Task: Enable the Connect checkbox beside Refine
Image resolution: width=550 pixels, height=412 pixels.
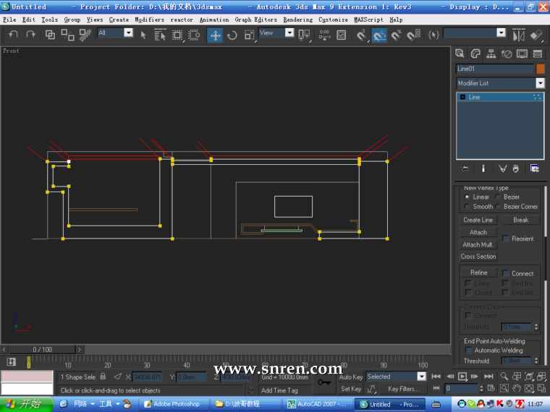Action: 506,274
